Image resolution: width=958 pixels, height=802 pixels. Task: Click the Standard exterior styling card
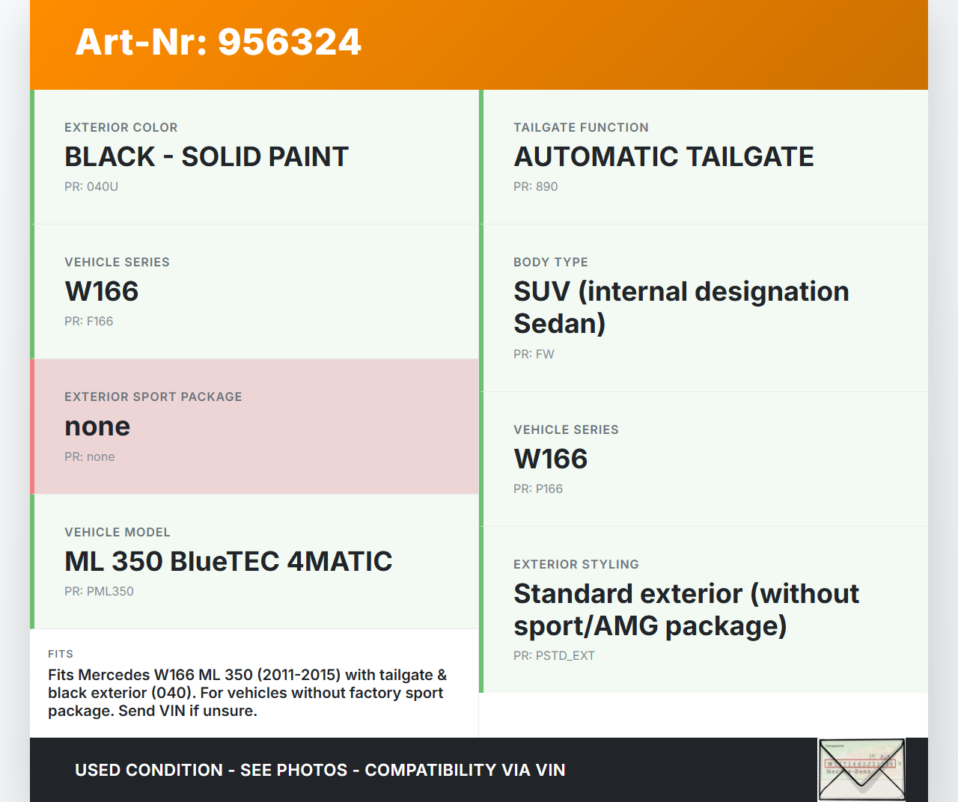click(704, 609)
